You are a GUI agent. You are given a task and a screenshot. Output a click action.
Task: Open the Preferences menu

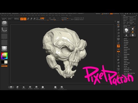(43, 15)
